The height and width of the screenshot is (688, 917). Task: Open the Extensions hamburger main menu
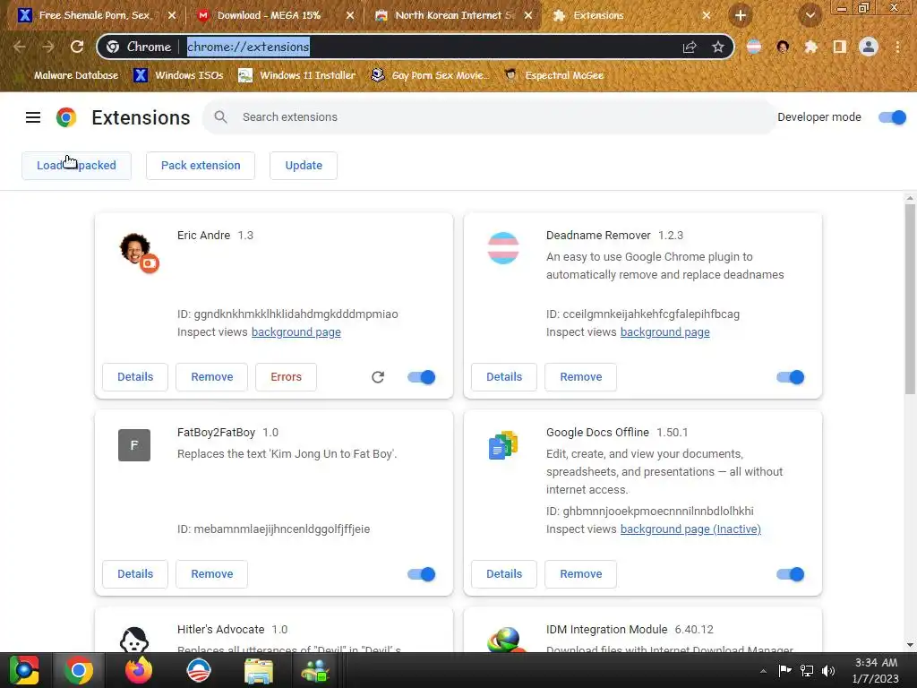click(33, 117)
